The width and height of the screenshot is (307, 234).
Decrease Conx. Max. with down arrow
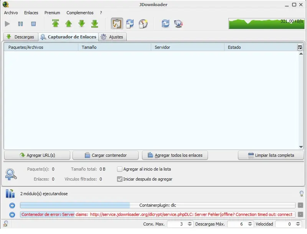click(x=190, y=226)
